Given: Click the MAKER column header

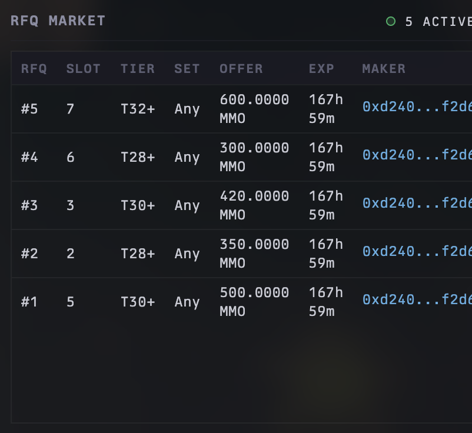Looking at the screenshot, I should pos(384,69).
